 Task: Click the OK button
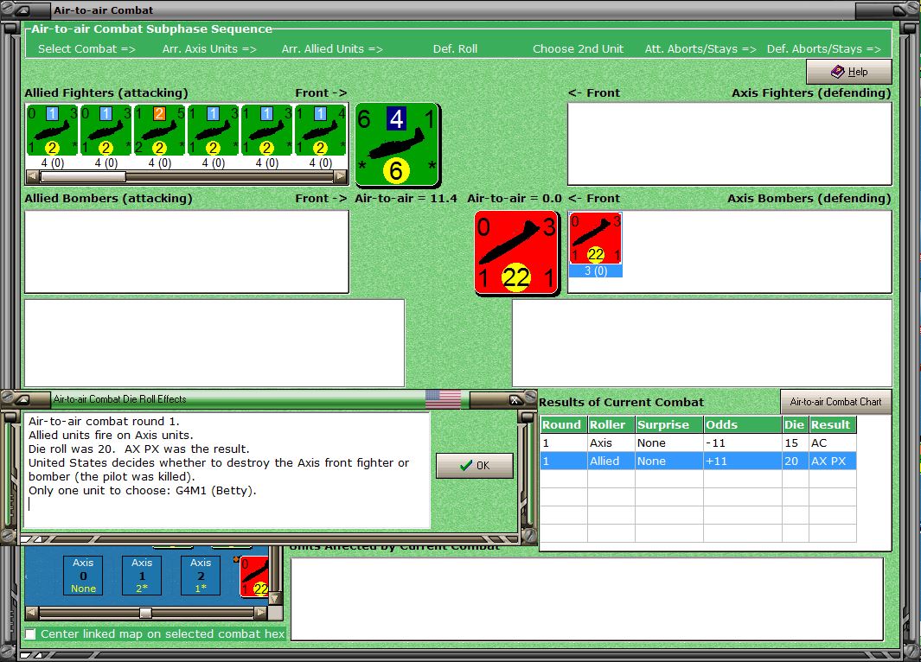(475, 466)
